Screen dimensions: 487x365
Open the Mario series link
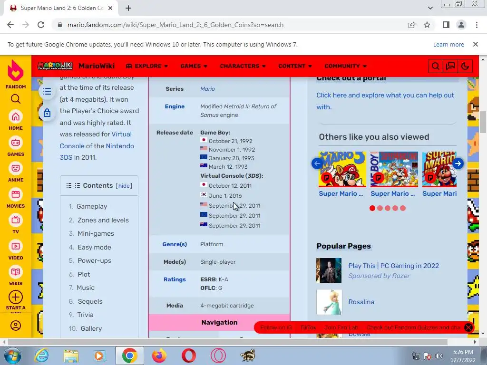tap(207, 89)
